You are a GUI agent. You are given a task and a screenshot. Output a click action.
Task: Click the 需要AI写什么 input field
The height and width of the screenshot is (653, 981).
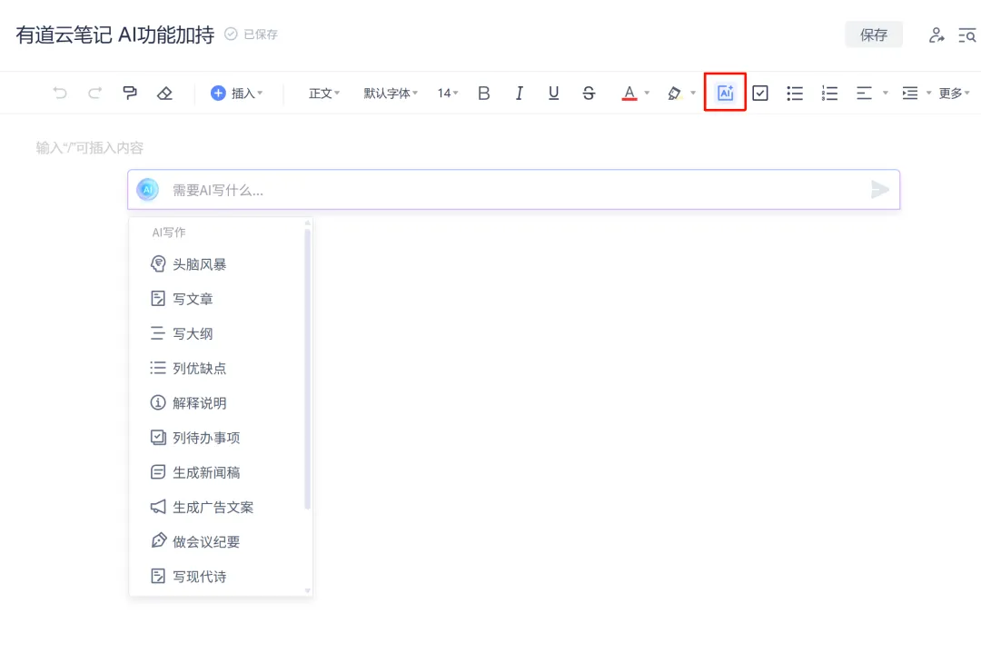(513, 190)
